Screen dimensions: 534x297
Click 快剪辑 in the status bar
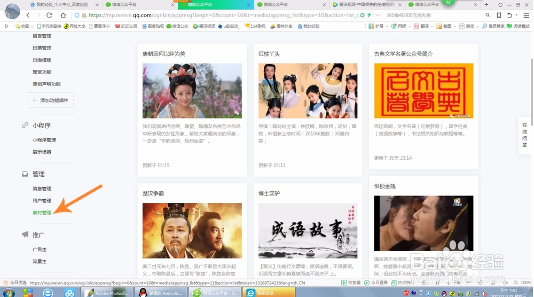[x=351, y=283]
